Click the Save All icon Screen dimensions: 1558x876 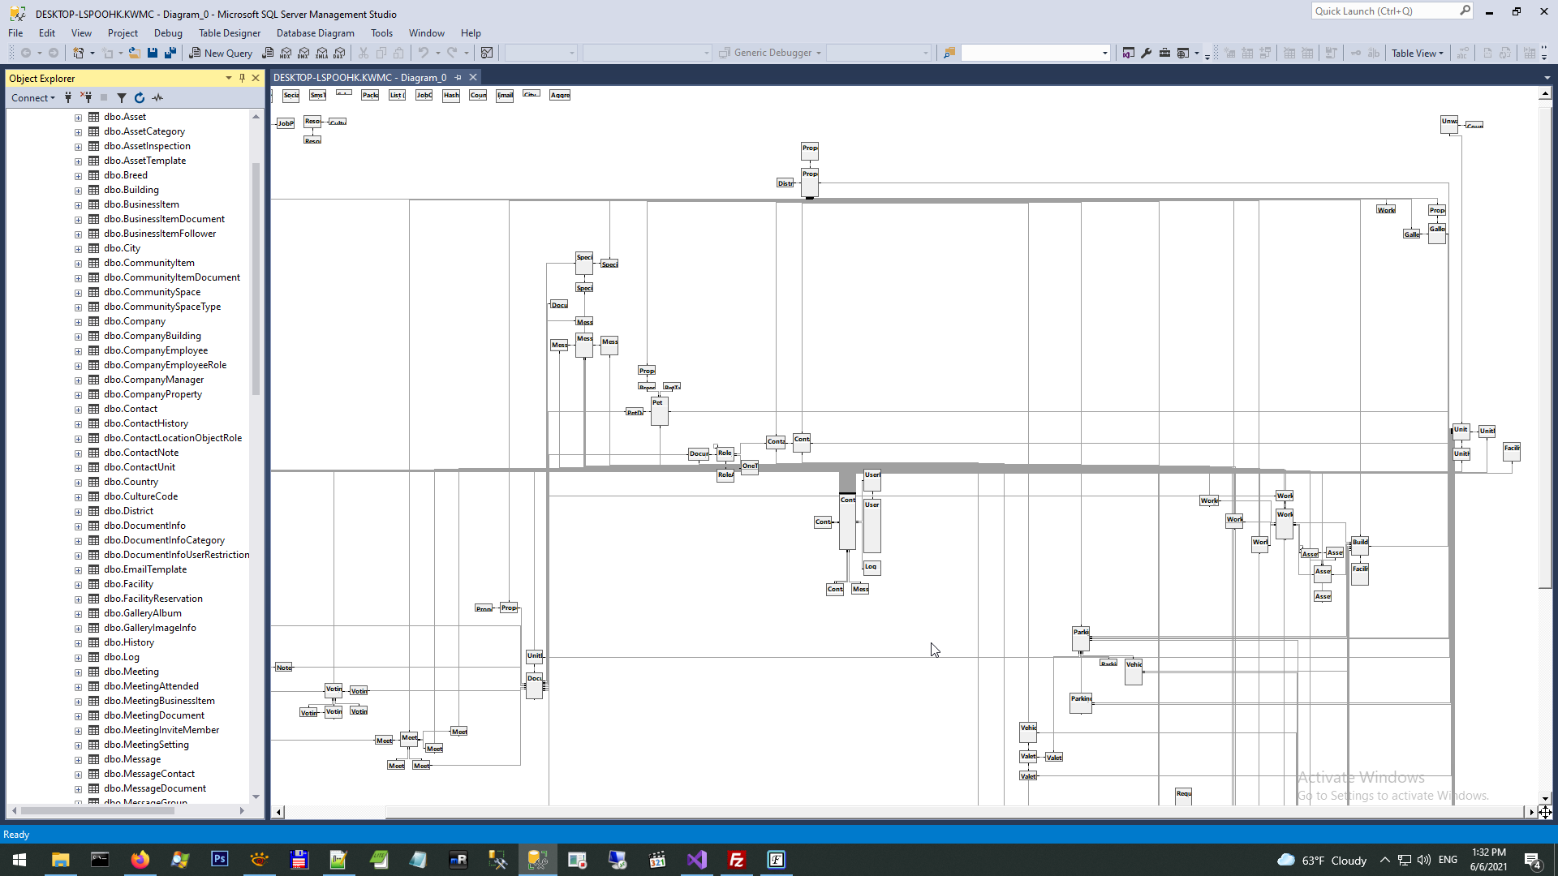click(x=170, y=54)
